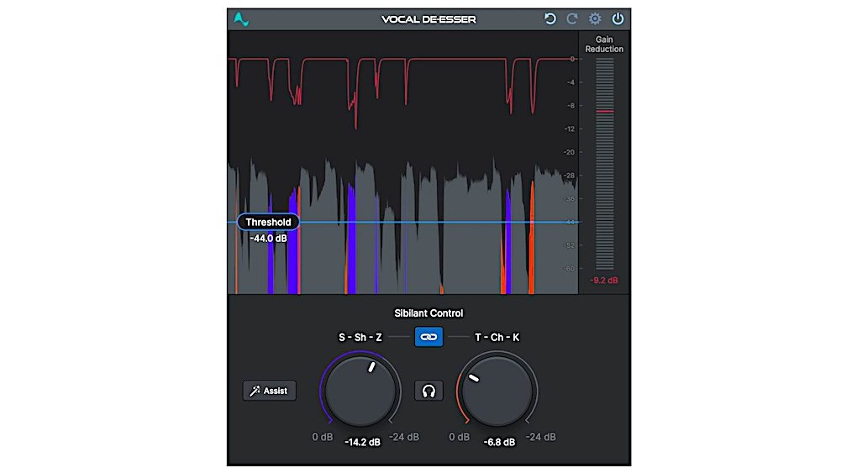Click the S - Sh - Z knob

tap(361, 390)
